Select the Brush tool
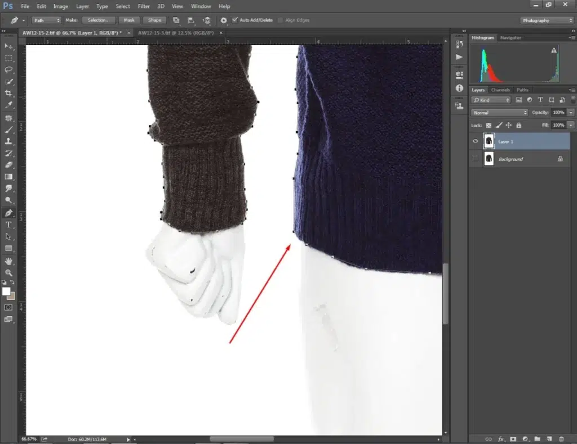This screenshot has width=577, height=444. (8, 130)
